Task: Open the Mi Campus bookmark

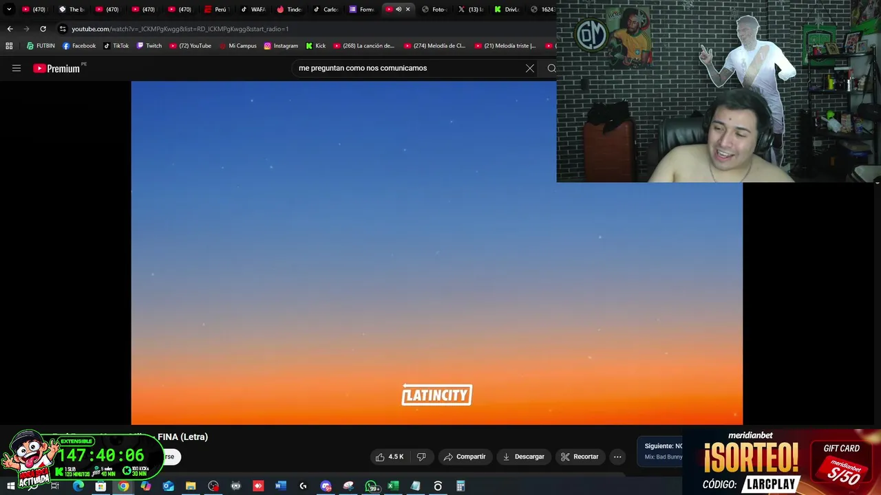Action: point(237,46)
